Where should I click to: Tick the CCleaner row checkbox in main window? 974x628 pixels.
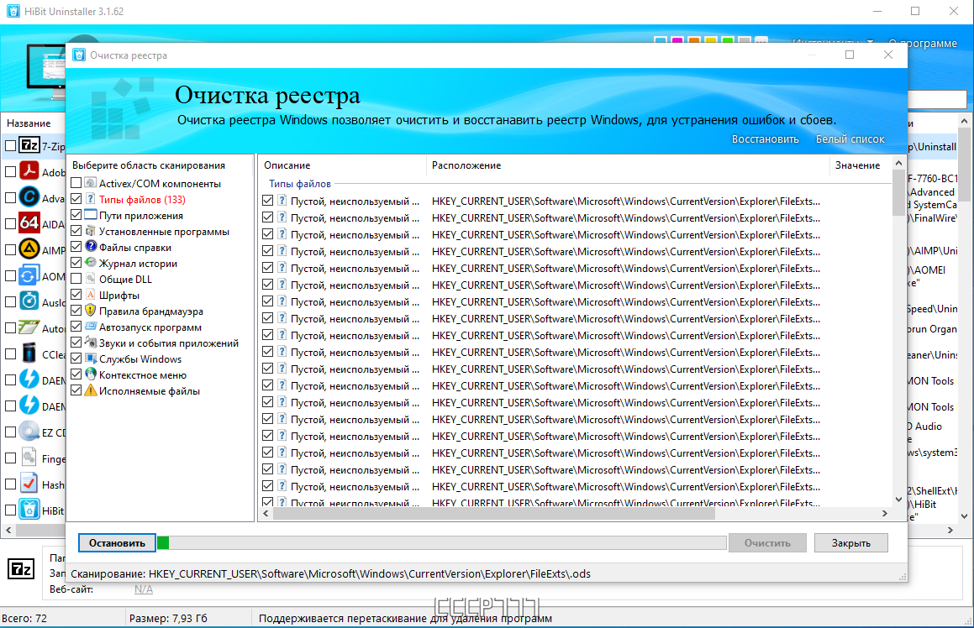(11, 353)
